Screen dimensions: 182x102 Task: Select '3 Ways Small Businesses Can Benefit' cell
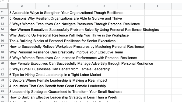pyautogui.click(x=22, y=69)
